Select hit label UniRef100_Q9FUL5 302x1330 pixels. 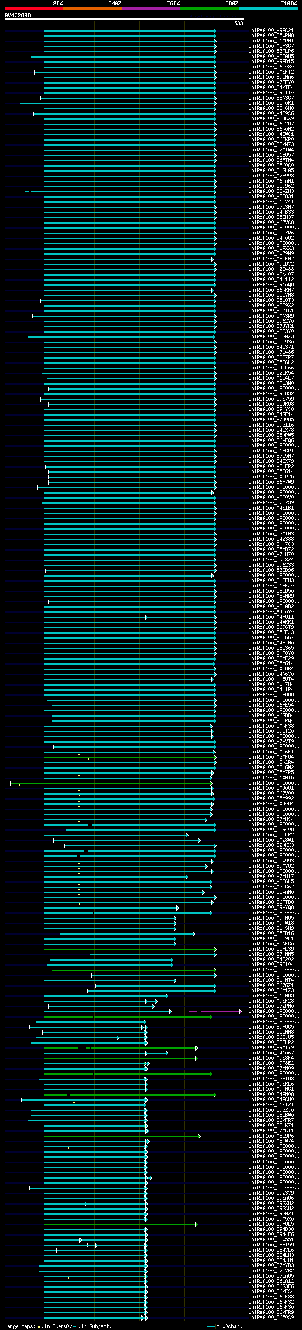click(x=271, y=1224)
